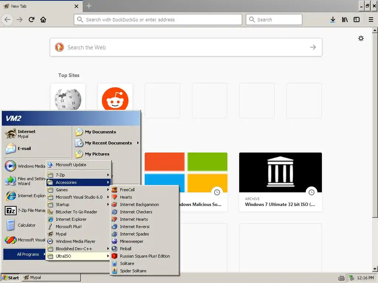
Task: Expand the Accessories programs folder
Action: (x=79, y=182)
